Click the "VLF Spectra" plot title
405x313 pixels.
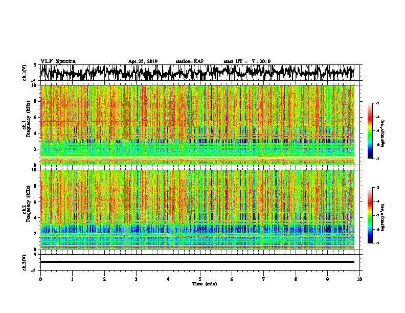click(x=58, y=61)
